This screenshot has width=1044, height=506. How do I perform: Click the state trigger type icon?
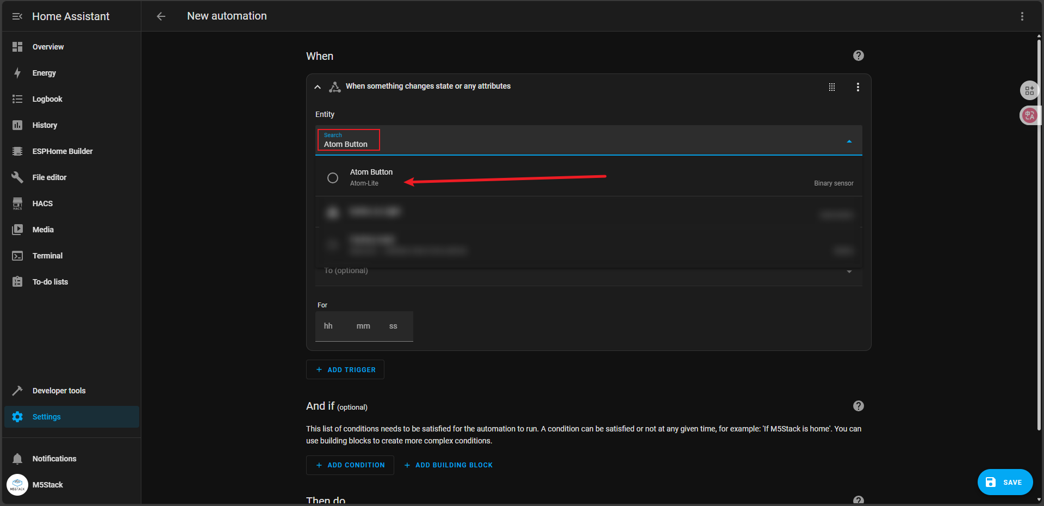[335, 87]
